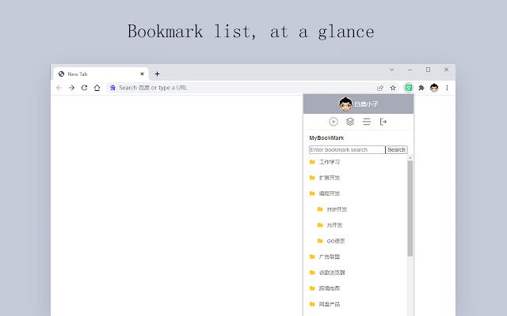Focus the Enter bookmark search field
This screenshot has width=507, height=316.
tap(347, 149)
